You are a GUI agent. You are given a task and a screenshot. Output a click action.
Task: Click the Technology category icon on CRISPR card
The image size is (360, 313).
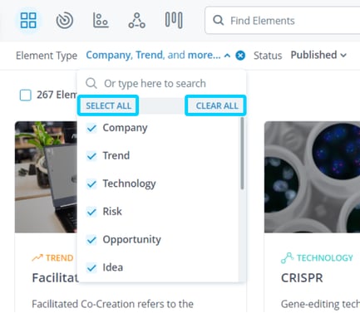(x=287, y=257)
